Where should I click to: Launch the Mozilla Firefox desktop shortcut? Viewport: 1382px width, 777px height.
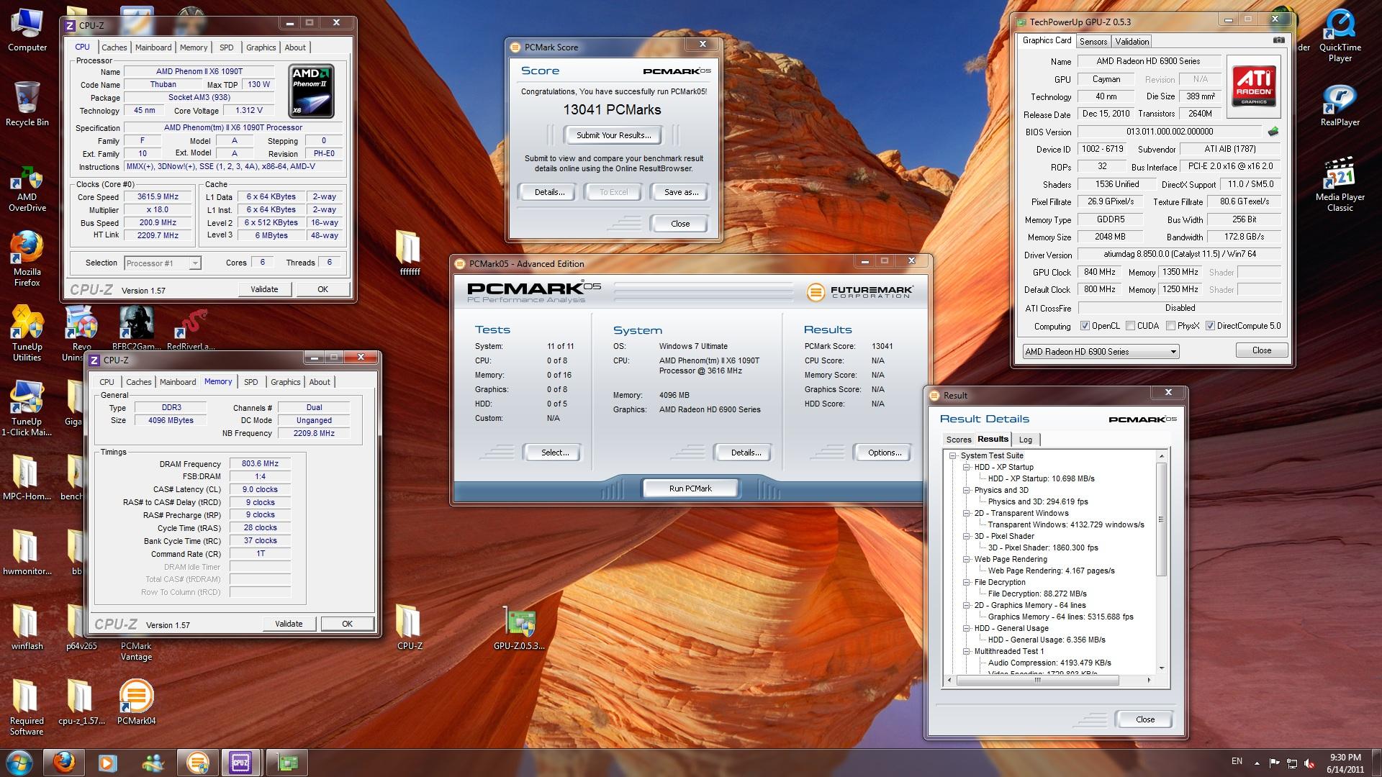pyautogui.click(x=27, y=259)
